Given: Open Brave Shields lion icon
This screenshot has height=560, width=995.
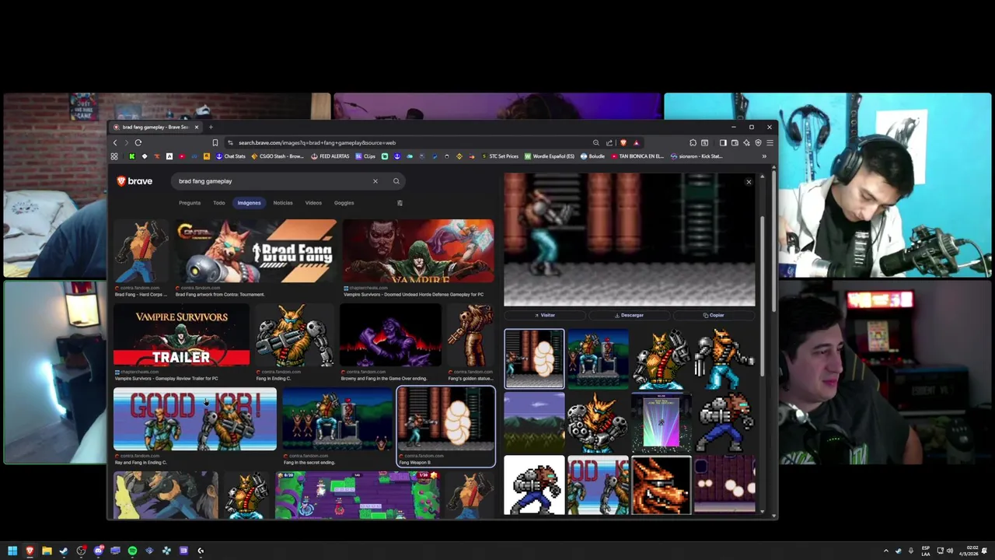Looking at the screenshot, I should tap(623, 142).
